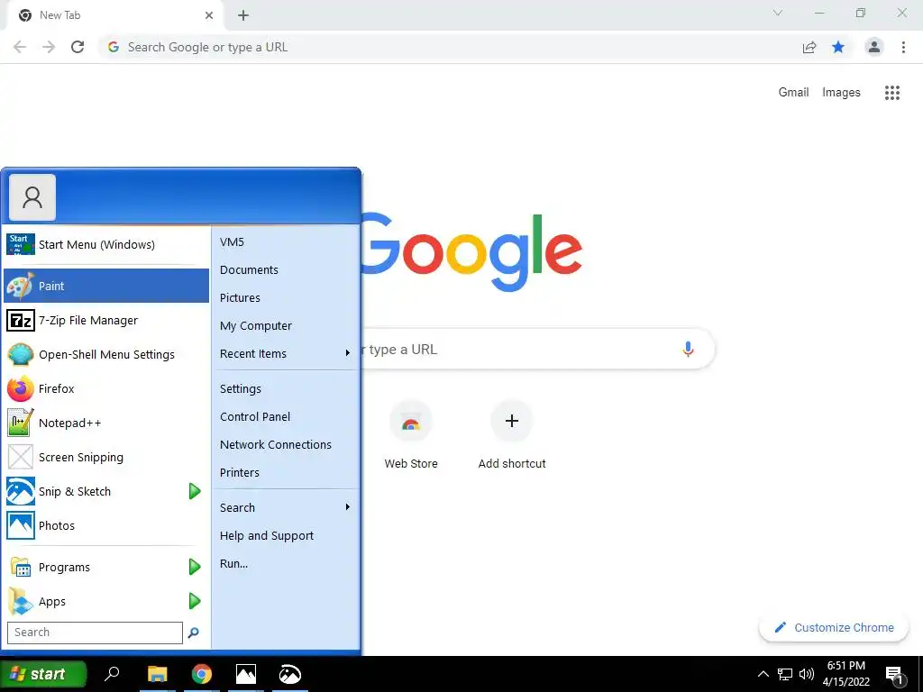The height and width of the screenshot is (692, 923).
Task: Open Photos app from start menu
Action: tap(106, 525)
